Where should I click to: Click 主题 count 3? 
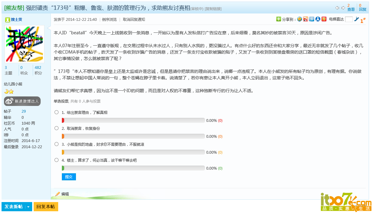coord(6,68)
